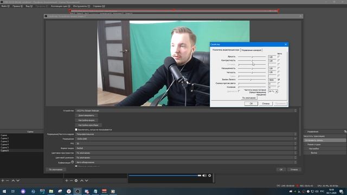Open the Файл menu
Image resolution: width=347 pixels, height=195 pixels.
[5, 6]
